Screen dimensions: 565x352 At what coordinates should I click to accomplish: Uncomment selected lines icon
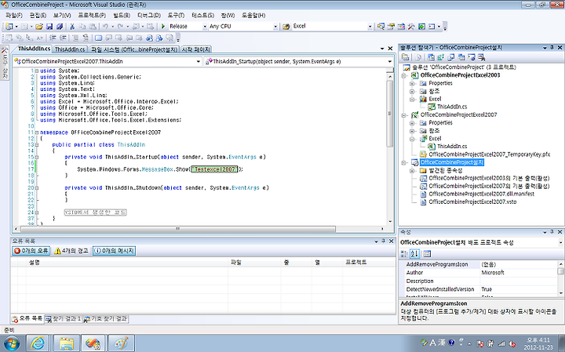(x=86, y=38)
